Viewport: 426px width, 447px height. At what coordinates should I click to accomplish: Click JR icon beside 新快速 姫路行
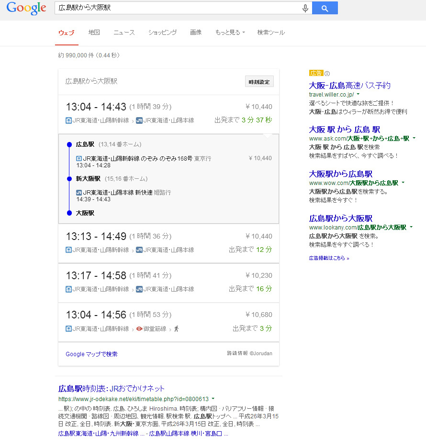[x=79, y=193]
